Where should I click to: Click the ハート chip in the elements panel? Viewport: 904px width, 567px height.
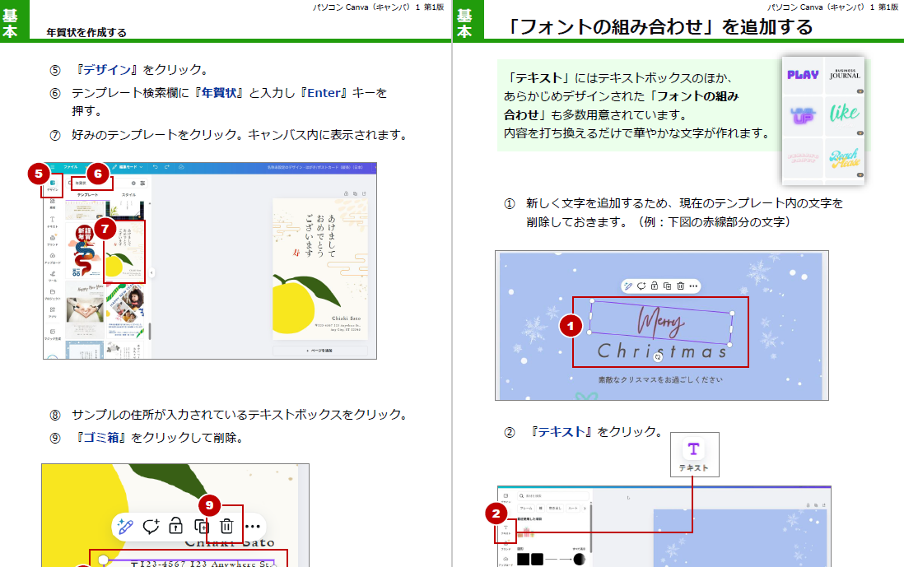click(x=572, y=509)
